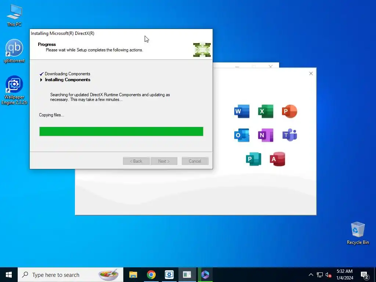Cancel the DirectX installation
This screenshot has height=282, width=376.
coord(195,161)
